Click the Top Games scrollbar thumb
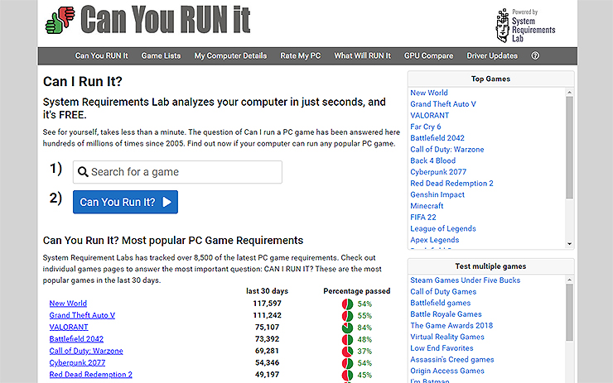 570,147
